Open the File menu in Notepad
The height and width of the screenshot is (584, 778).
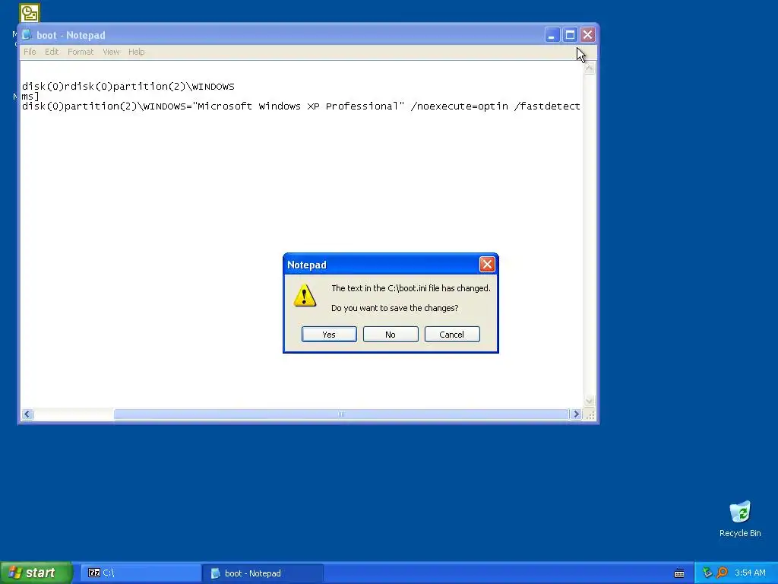click(x=30, y=52)
